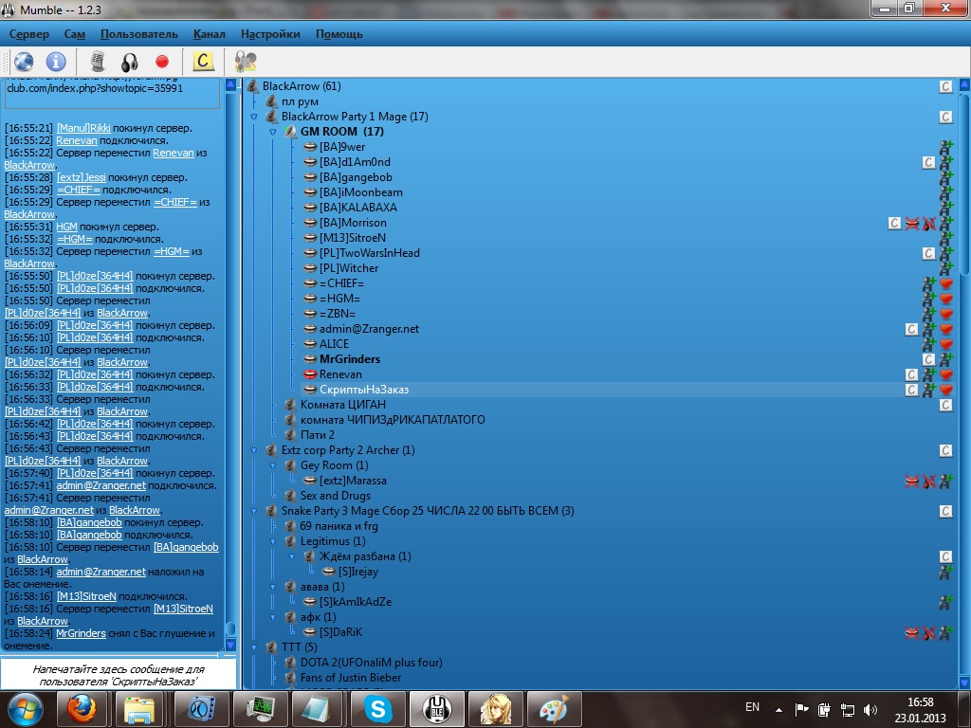Collapse the Ждём разбана channel
This screenshot has width=971, height=728.
[292, 556]
